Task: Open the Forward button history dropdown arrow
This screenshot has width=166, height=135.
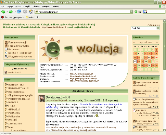Action: [x=15, y=12]
